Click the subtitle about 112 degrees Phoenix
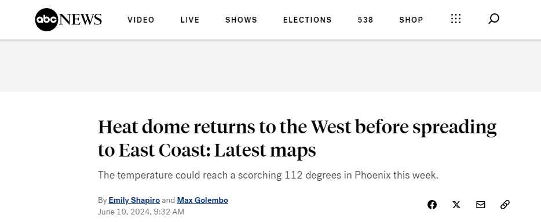The image size is (541, 222). 268,175
